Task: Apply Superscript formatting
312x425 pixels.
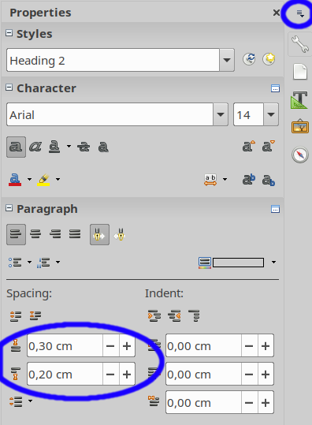Action: [249, 180]
